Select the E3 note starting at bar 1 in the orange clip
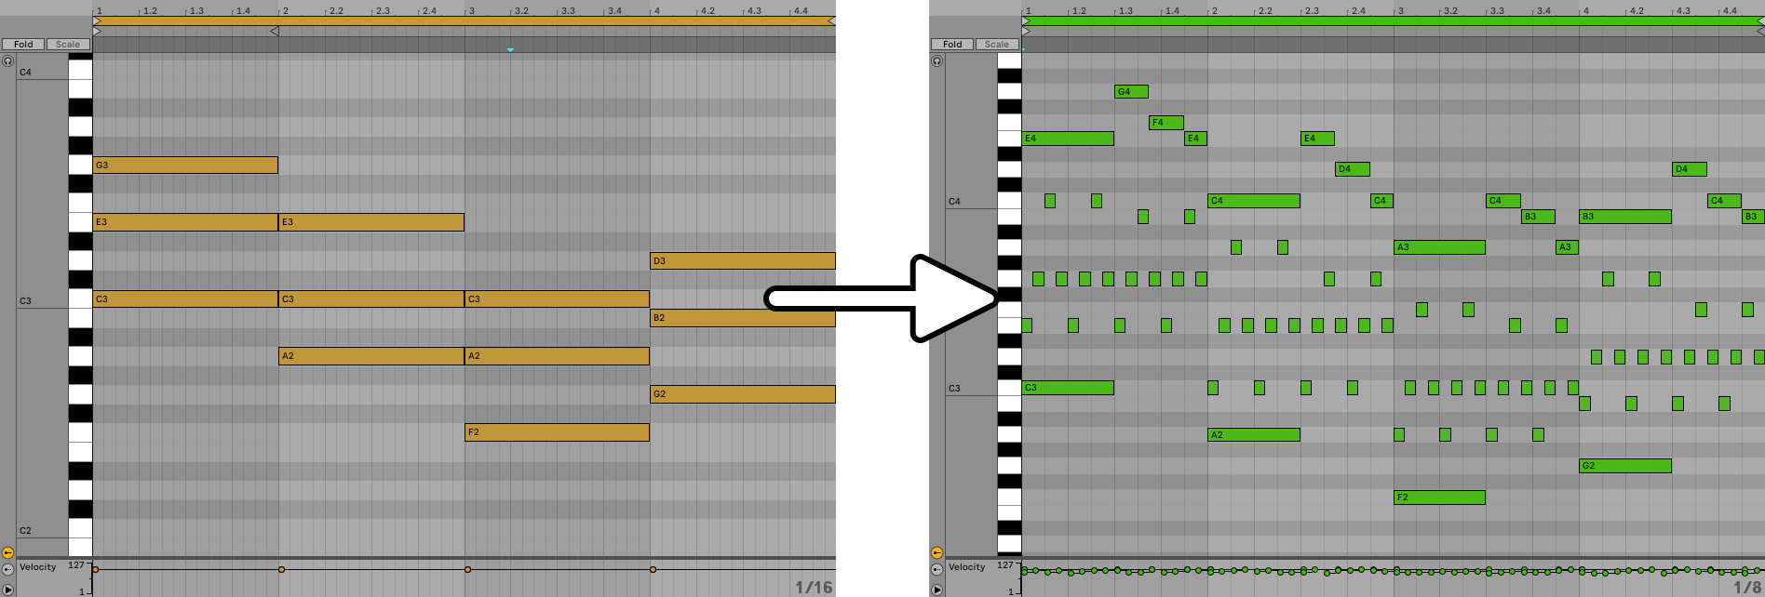 pyautogui.click(x=185, y=222)
